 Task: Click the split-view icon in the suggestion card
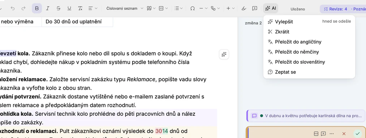(316, 134)
